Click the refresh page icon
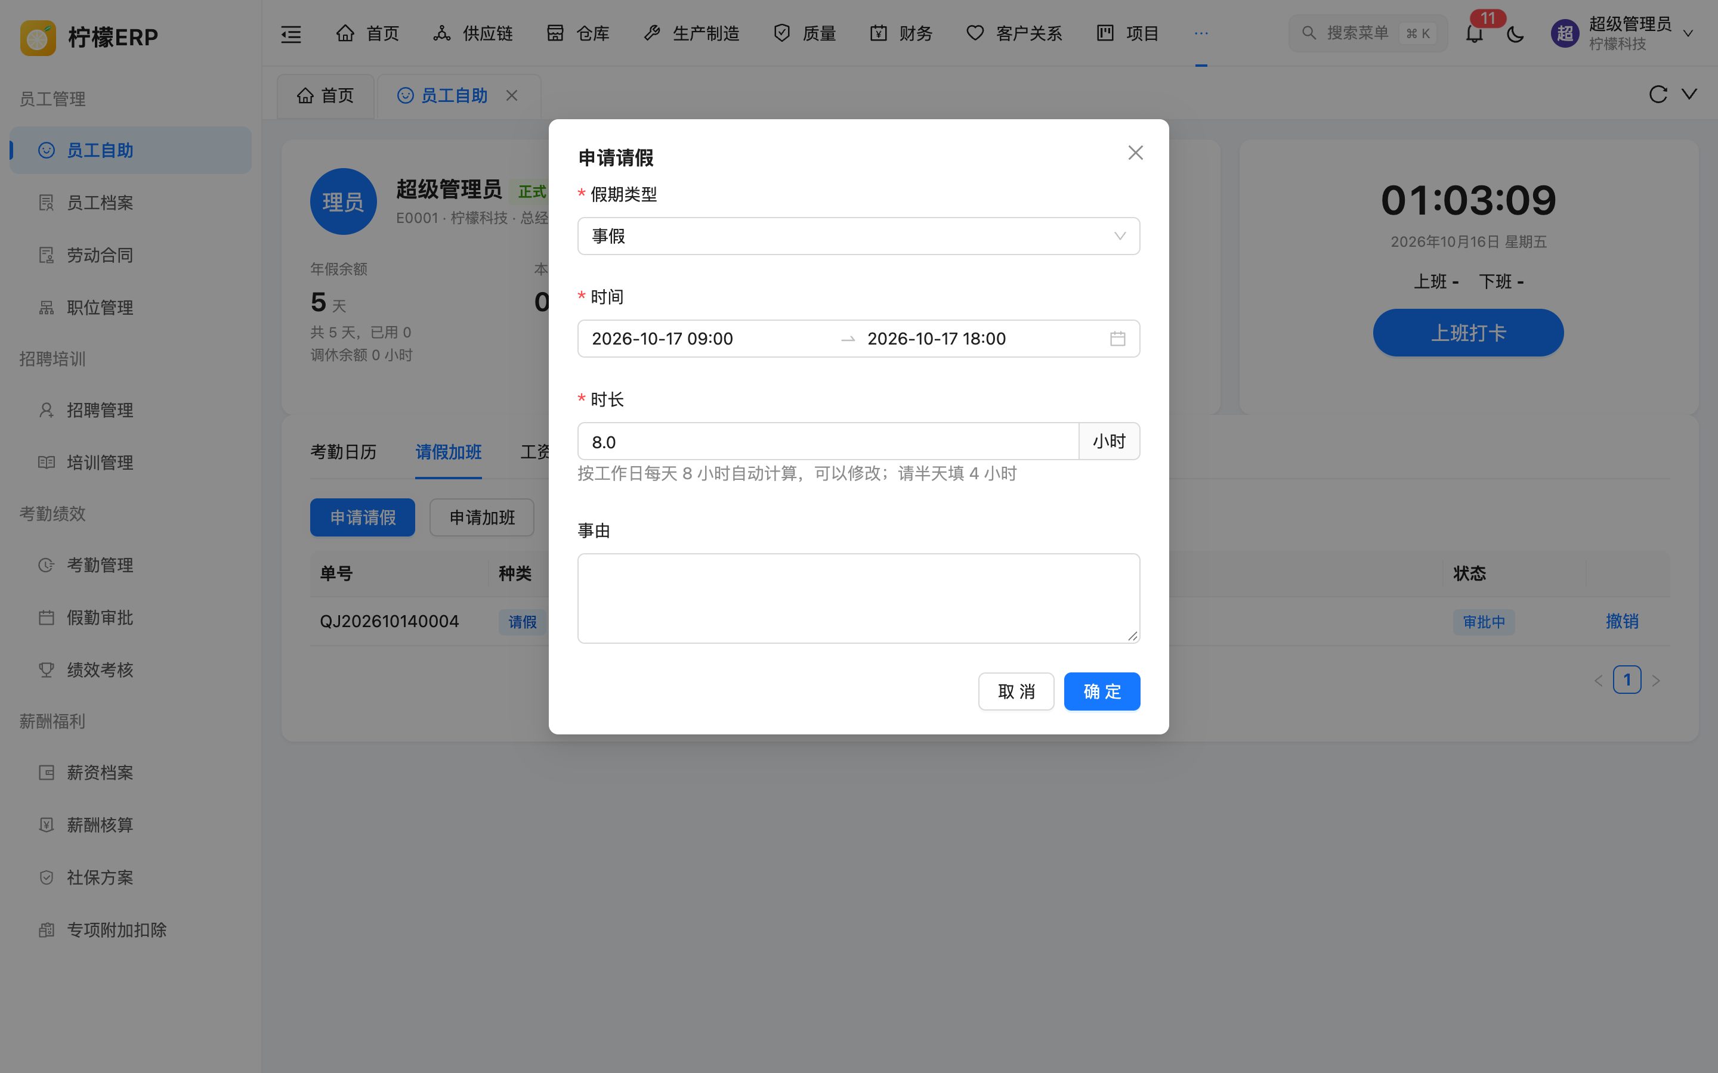 pos(1658,94)
